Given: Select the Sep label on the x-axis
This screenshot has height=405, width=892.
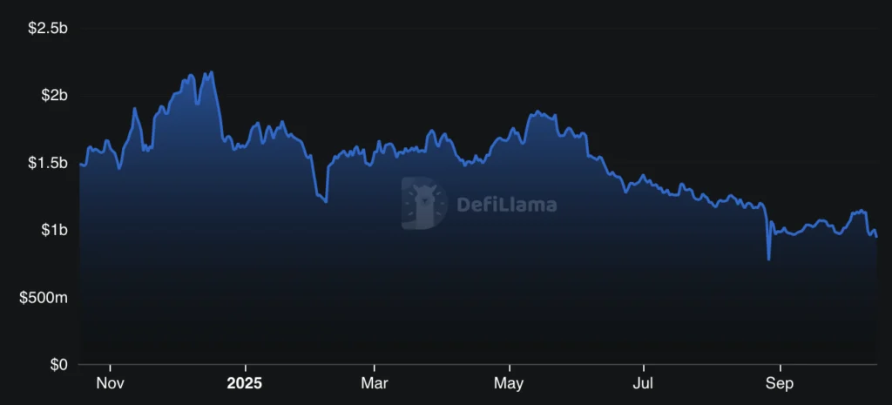Looking at the screenshot, I should [780, 383].
